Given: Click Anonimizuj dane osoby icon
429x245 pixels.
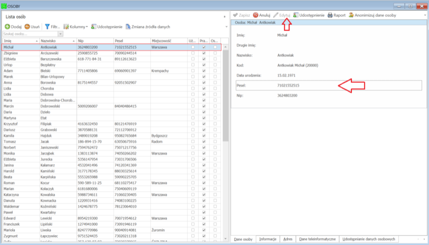Looking at the screenshot, I should pos(351,15).
